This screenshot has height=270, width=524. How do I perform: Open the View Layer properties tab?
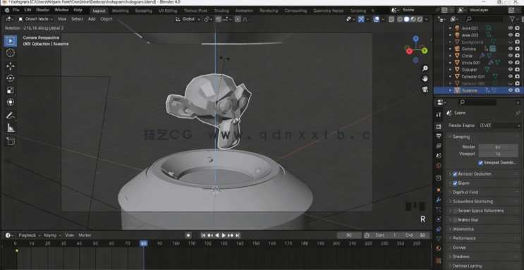coord(439,146)
